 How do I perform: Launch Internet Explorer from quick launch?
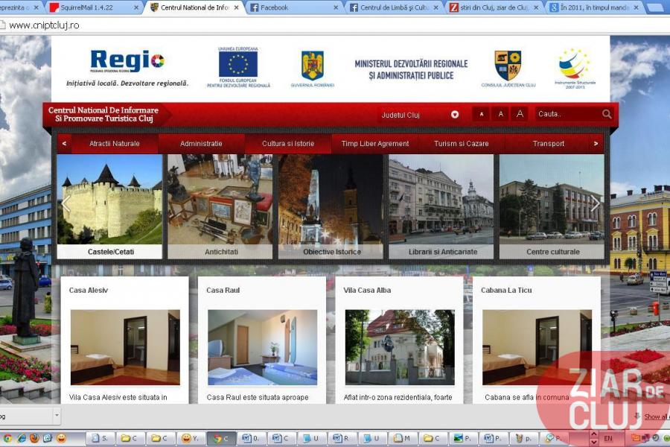(21, 438)
